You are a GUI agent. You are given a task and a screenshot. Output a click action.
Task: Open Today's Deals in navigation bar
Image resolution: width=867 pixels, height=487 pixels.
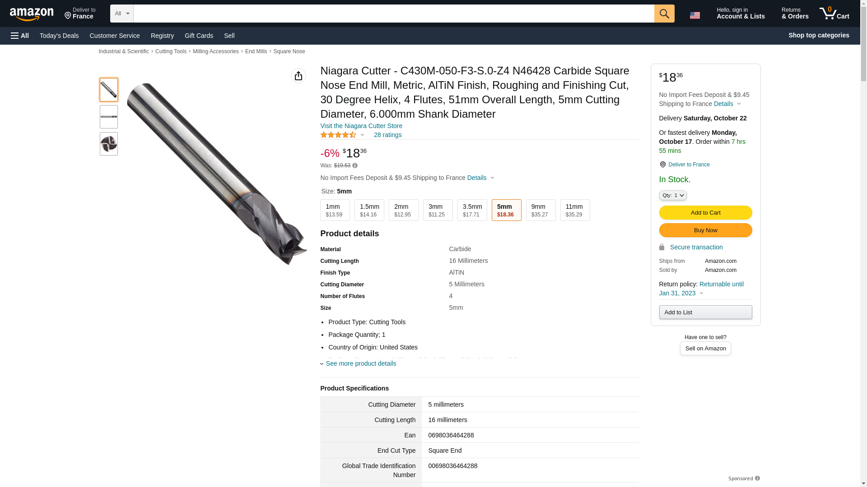tap(59, 36)
